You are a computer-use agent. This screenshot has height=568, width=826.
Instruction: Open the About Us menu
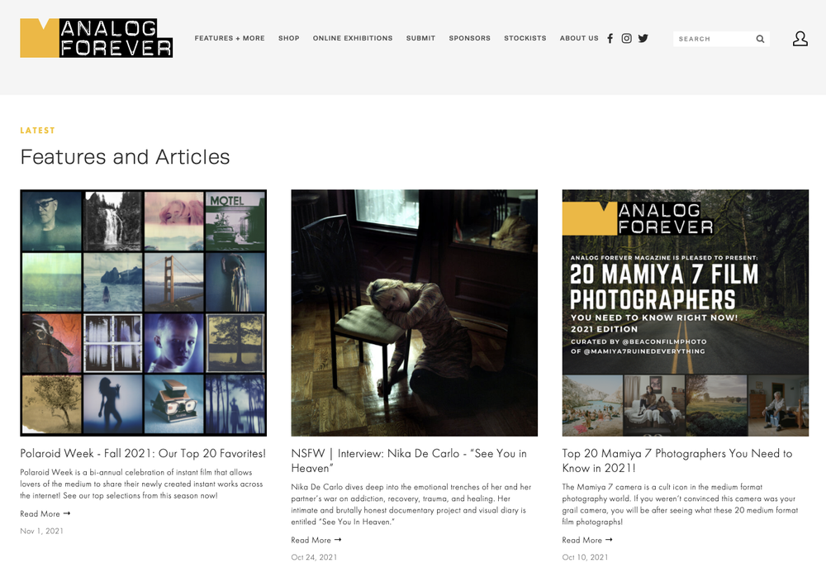point(579,39)
